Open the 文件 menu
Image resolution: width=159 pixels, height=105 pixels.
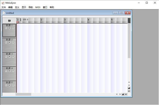(x=4, y=7)
